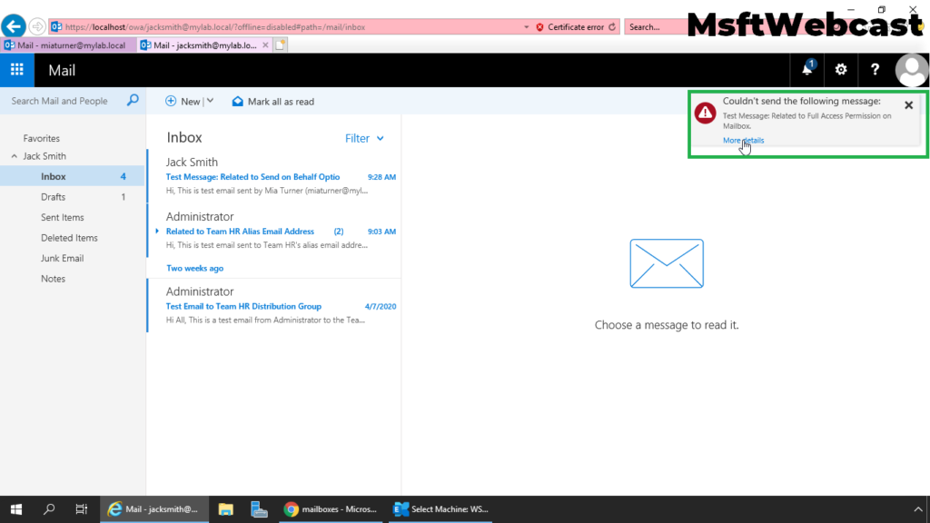Image resolution: width=930 pixels, height=523 pixels.
Task: Click the browser back arrow button
Action: [13, 26]
